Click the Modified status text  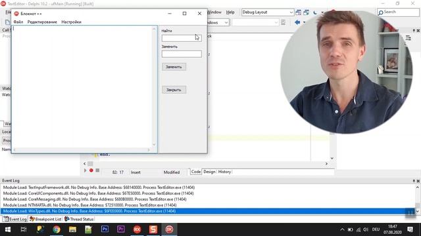click(x=172, y=172)
